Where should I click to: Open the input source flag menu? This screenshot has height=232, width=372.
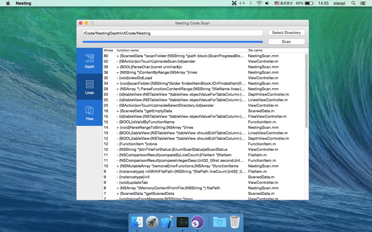284,3
